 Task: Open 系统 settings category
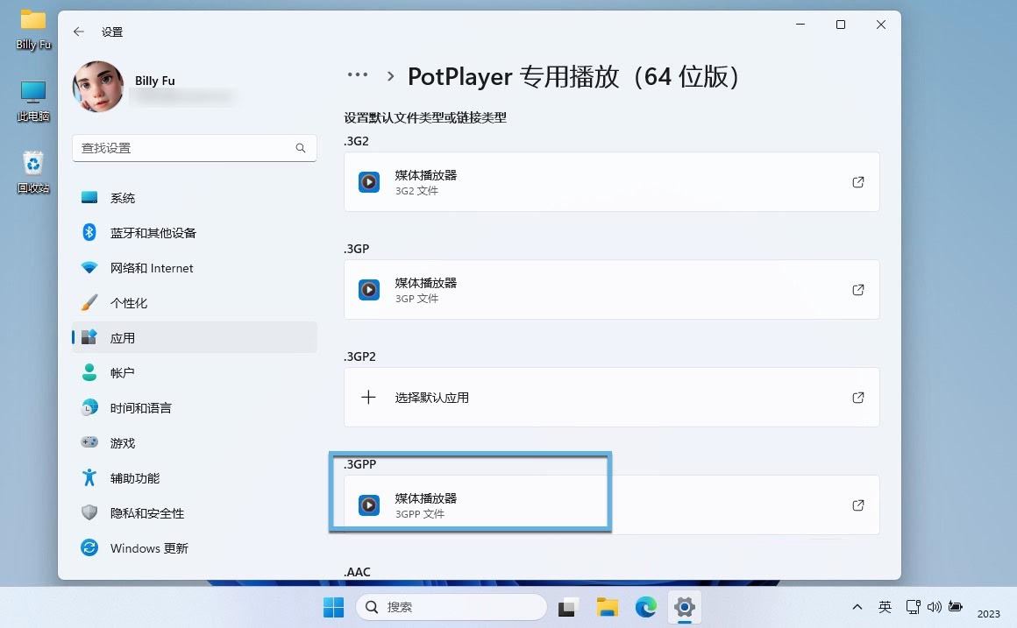click(x=123, y=198)
